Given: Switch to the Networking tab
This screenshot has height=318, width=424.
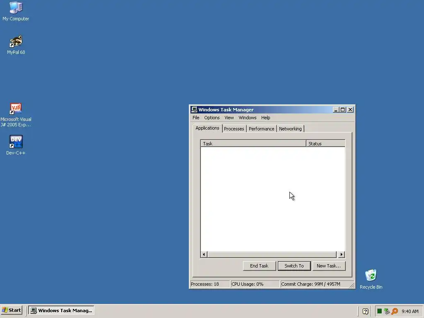Looking at the screenshot, I should pos(290,129).
